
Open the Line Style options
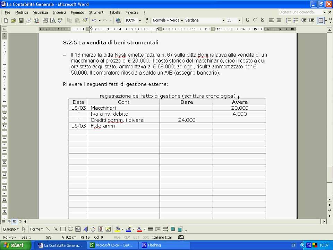pyautogui.click(x=150, y=229)
